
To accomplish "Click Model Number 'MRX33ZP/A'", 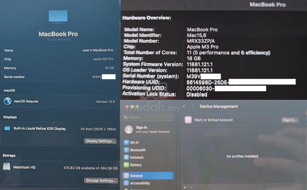I will tap(201, 41).
